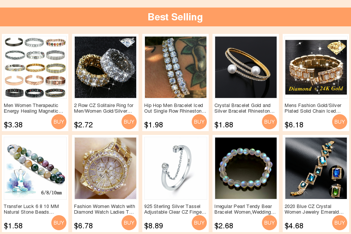Click '2020 Blue CZ Crystal' product title
This screenshot has width=351, height=234.
[314, 209]
